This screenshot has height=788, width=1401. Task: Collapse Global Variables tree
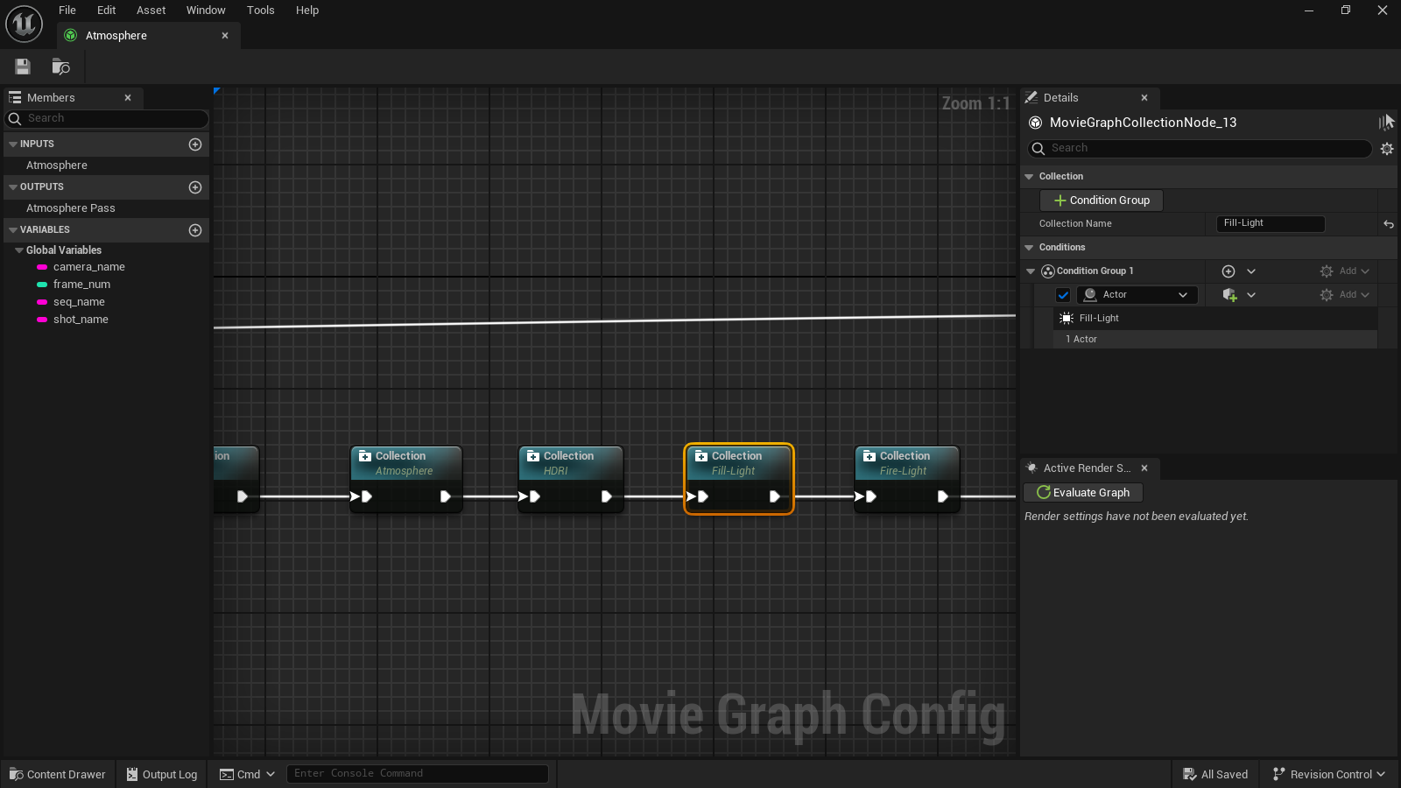(19, 250)
